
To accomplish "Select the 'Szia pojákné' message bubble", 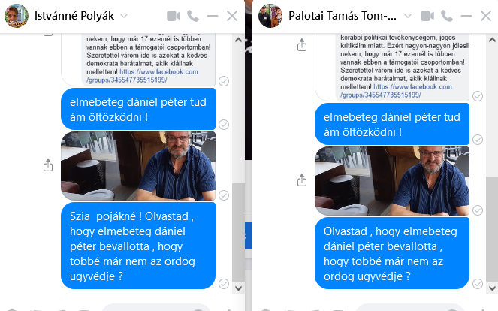I will coord(138,246).
